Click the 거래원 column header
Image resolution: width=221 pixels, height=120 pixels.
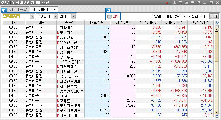[x=41, y=23]
